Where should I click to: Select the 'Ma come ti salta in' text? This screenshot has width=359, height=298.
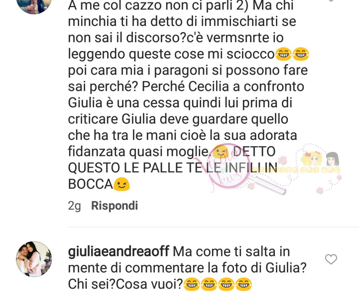(x=231, y=251)
